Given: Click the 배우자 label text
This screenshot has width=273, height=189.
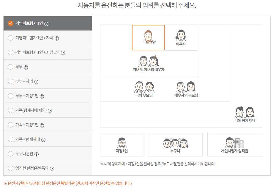Looking at the screenshot, I should pyautogui.click(x=181, y=44).
